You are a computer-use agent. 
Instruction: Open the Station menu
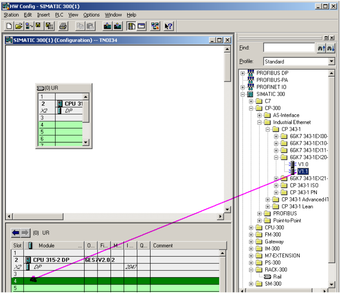pyautogui.click(x=11, y=15)
